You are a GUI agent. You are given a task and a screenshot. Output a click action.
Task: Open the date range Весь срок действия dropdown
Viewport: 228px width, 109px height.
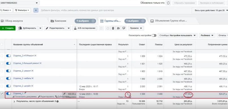click(x=210, y=10)
